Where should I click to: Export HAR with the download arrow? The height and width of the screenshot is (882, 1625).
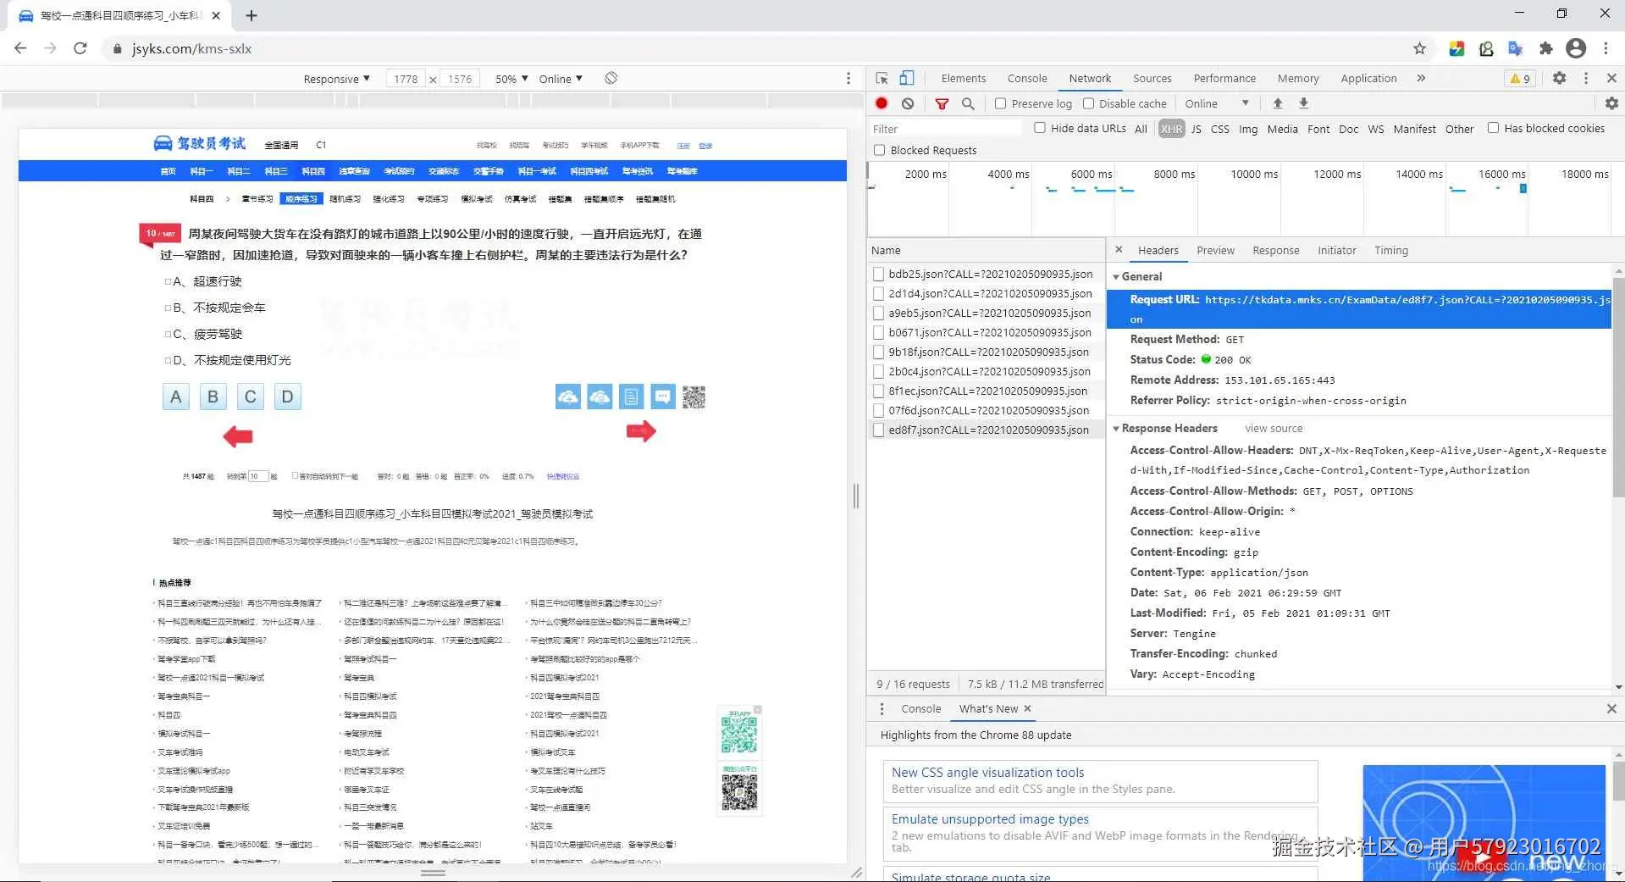click(1304, 103)
